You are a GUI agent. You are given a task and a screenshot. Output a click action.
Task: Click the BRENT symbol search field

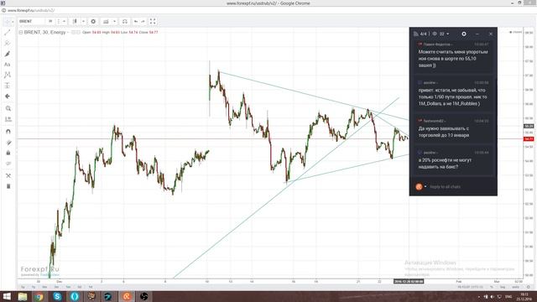coord(32,21)
